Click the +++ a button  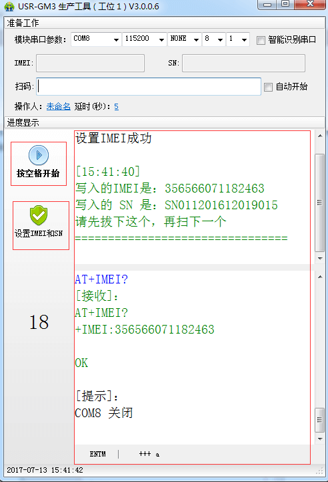tap(149, 454)
